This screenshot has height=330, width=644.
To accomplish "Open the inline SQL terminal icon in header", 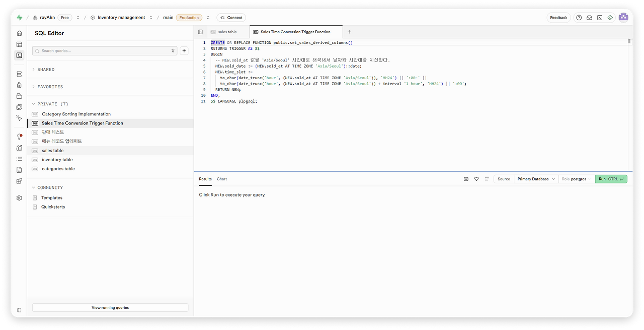I will click(x=600, y=18).
